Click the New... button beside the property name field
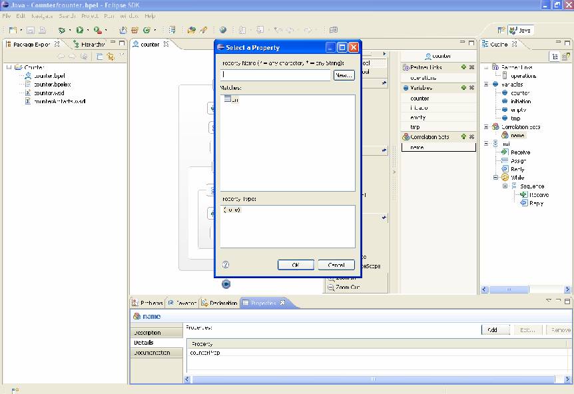The image size is (574, 394). [x=344, y=76]
